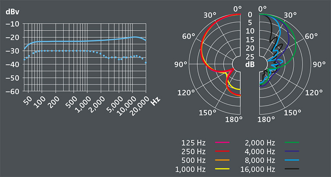Click the -10 tick on the dBv axis
This screenshot has width=331, height=177.
coord(12,24)
